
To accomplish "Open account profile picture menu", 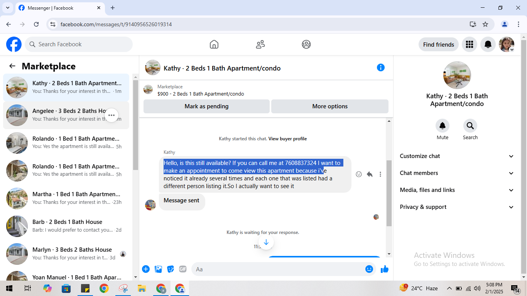I will pos(507,44).
